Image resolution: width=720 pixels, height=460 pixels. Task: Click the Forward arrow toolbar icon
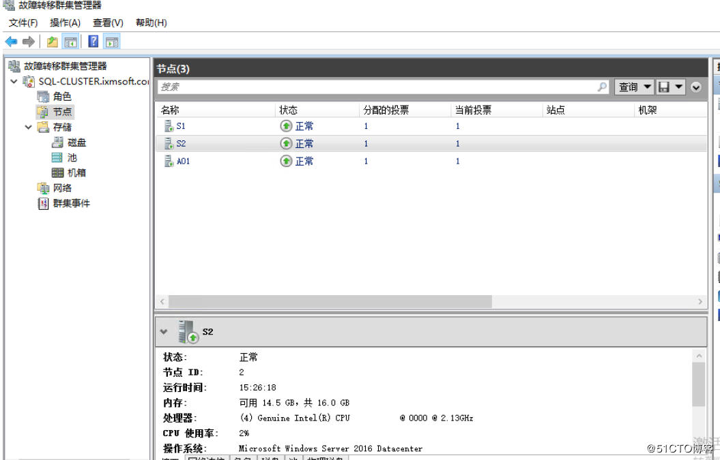click(29, 42)
